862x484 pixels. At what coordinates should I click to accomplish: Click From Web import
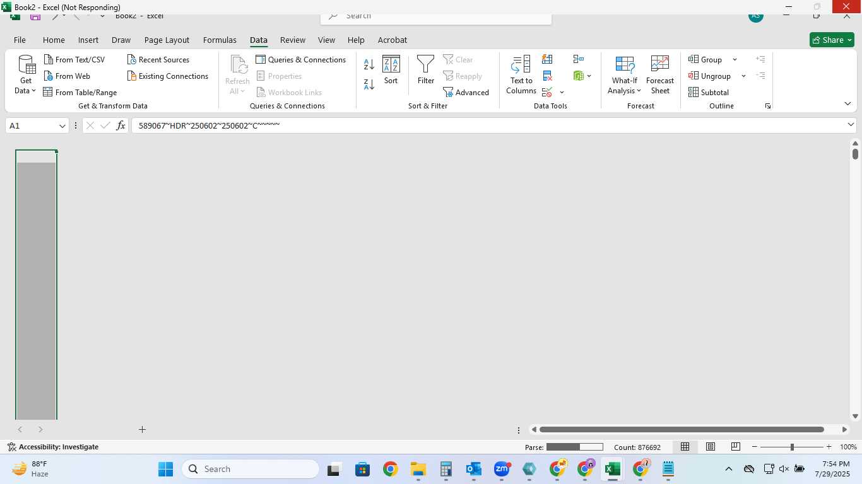point(67,76)
